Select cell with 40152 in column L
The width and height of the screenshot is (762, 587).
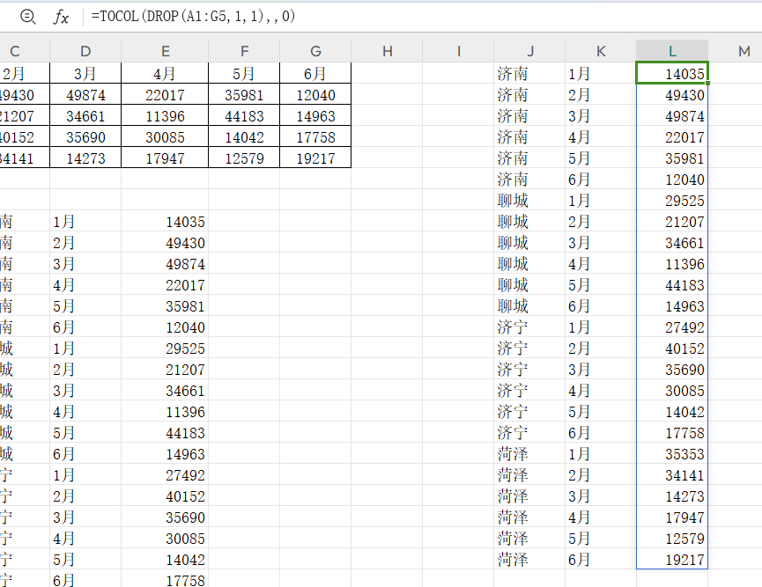click(x=672, y=349)
